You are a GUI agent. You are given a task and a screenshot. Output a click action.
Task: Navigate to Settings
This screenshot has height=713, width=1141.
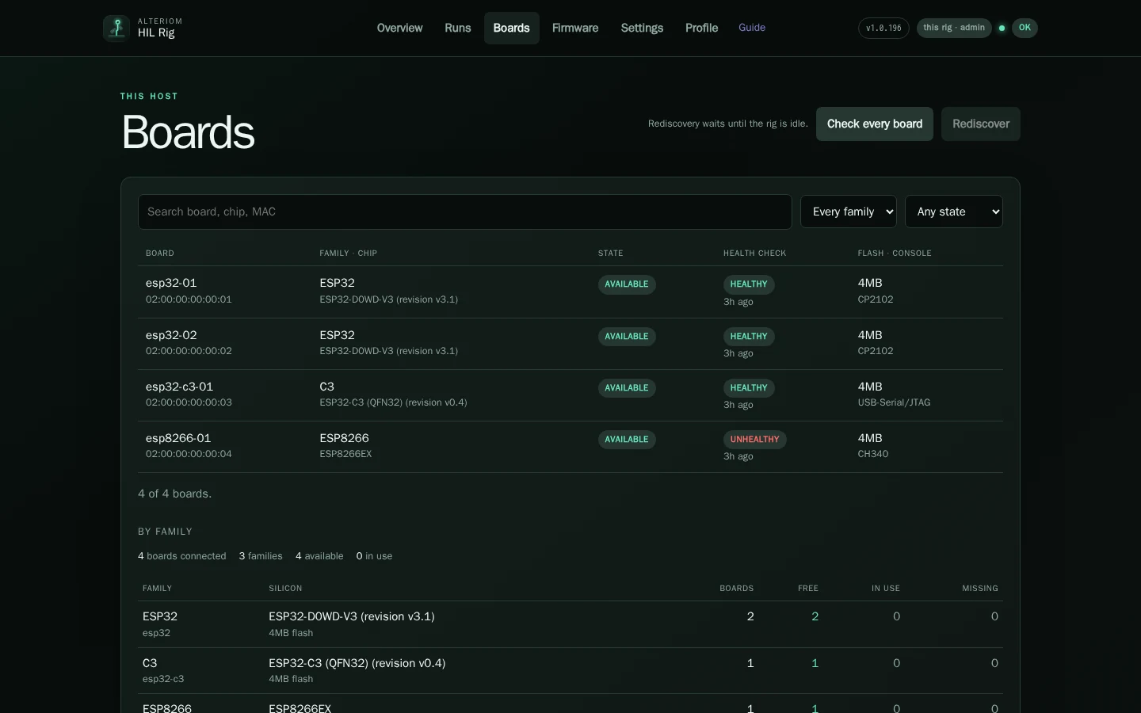point(642,28)
